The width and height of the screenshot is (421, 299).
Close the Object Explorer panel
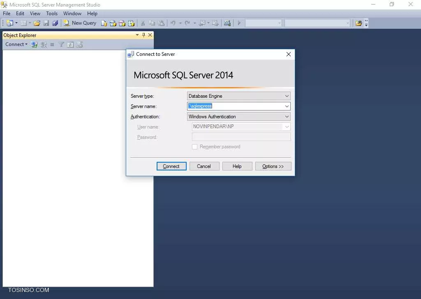[x=150, y=35]
